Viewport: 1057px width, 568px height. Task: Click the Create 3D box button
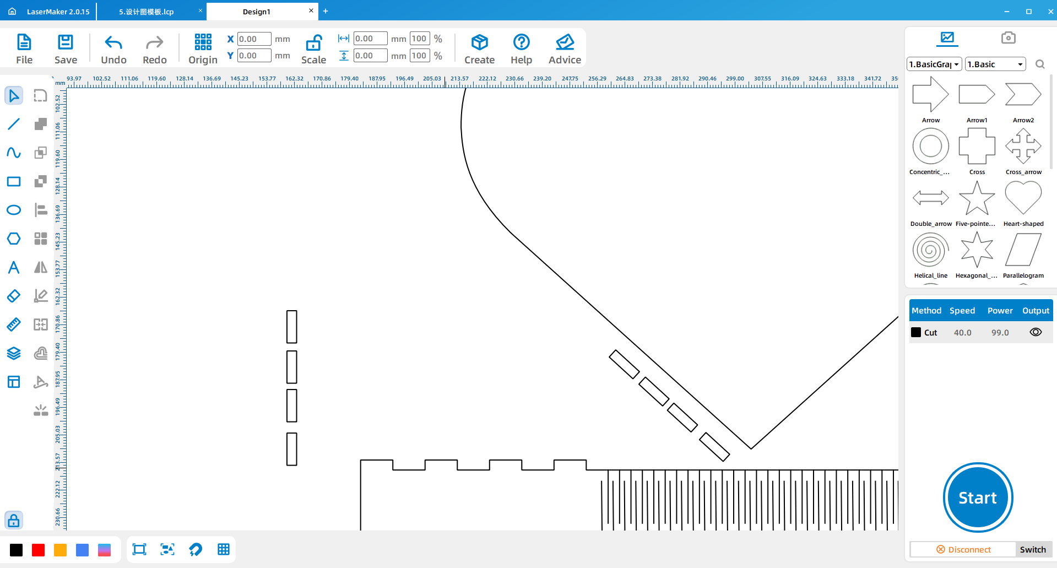[479, 49]
